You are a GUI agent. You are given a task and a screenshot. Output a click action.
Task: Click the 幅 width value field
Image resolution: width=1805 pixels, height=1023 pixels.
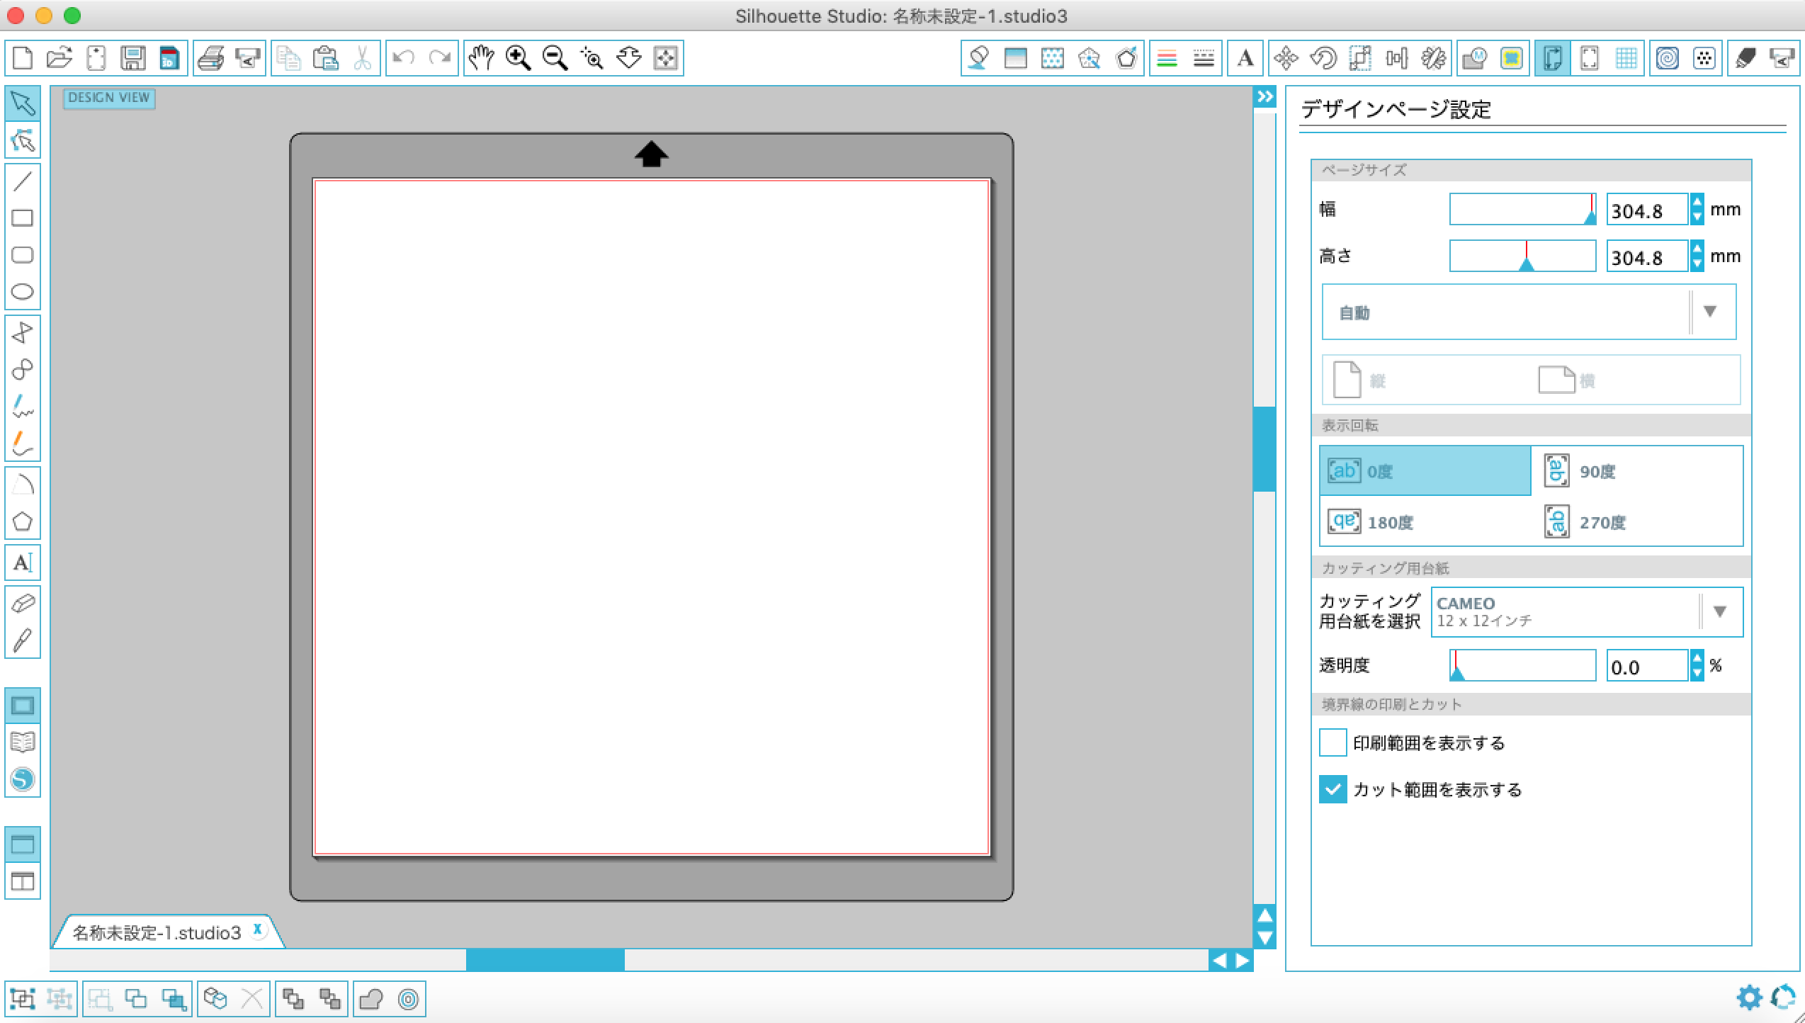click(x=1646, y=210)
